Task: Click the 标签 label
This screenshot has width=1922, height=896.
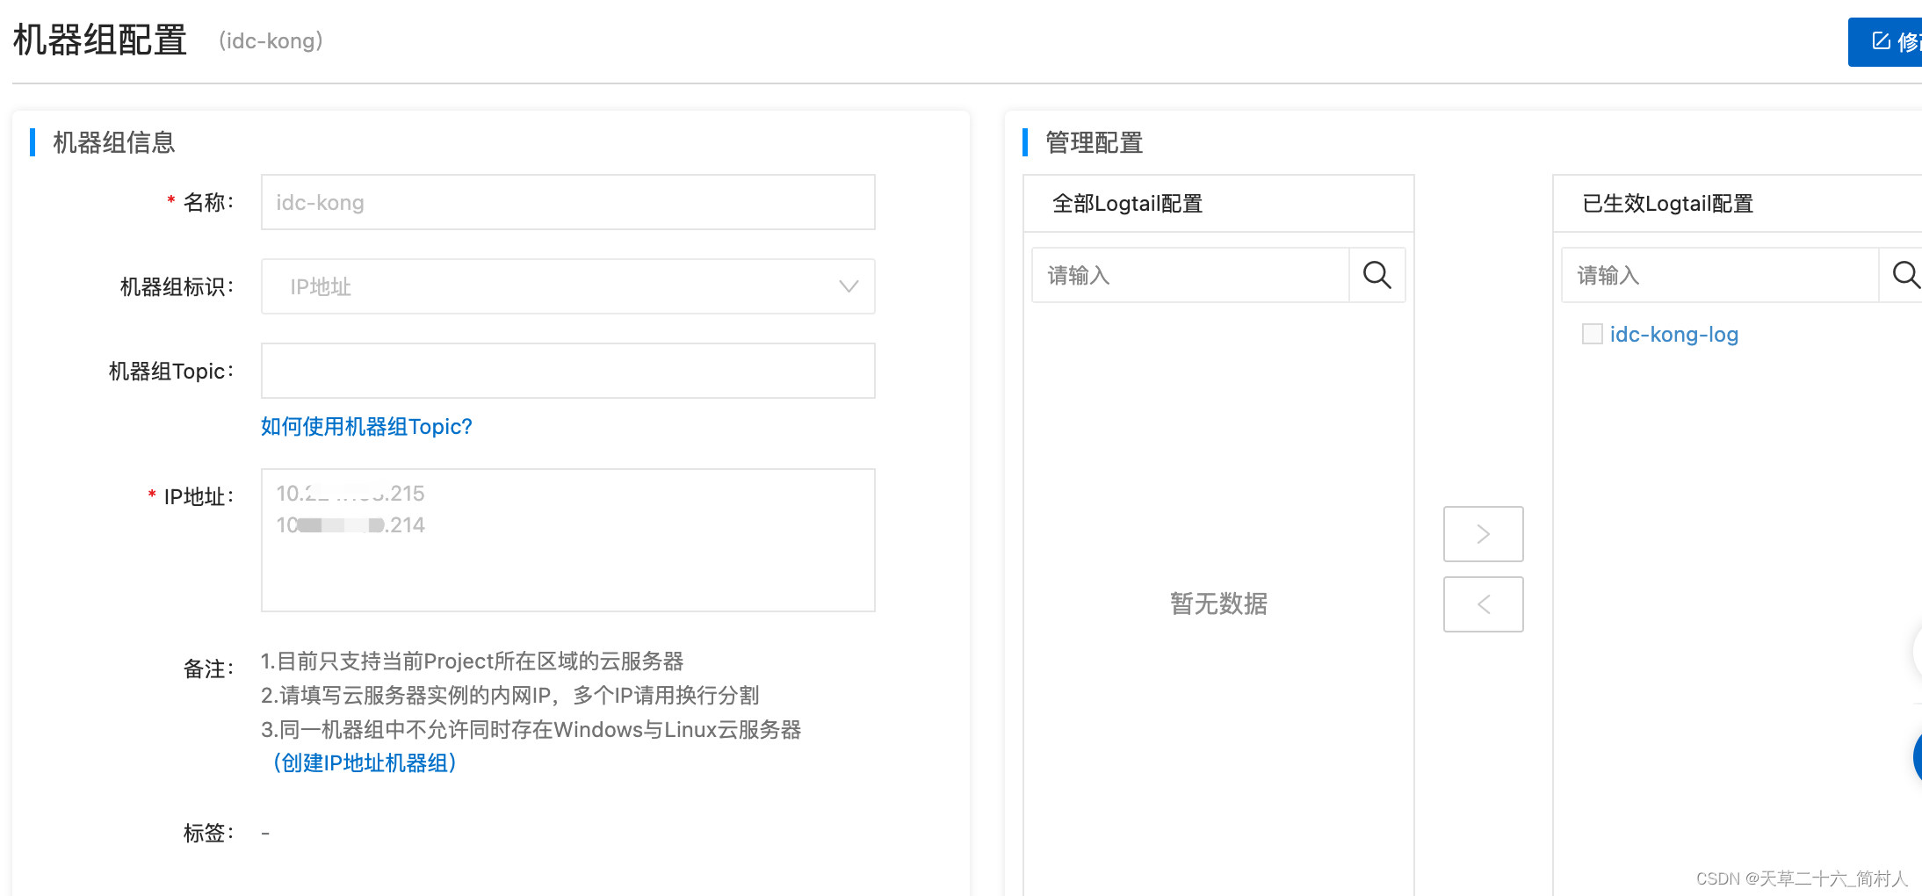Action: pyautogui.click(x=208, y=833)
